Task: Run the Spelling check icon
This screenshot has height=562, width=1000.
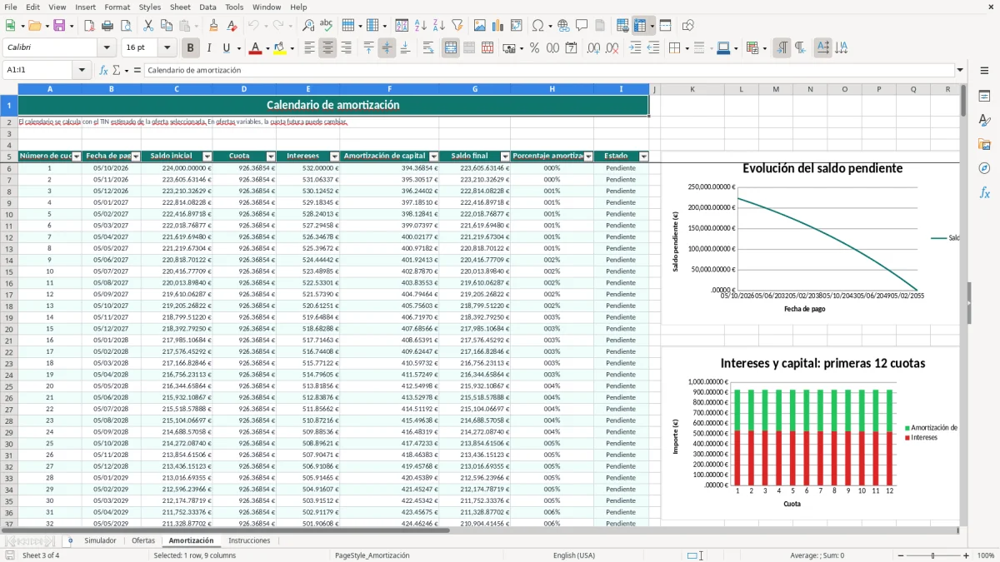Action: [326, 26]
